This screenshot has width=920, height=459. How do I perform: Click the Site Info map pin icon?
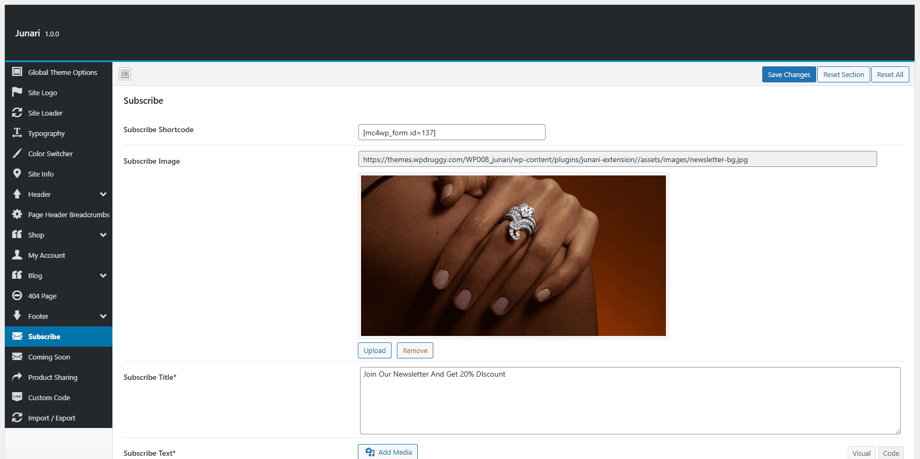[x=17, y=173]
